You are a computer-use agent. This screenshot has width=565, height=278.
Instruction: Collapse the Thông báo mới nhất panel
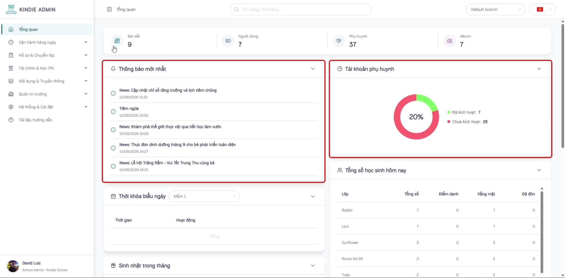coord(313,69)
